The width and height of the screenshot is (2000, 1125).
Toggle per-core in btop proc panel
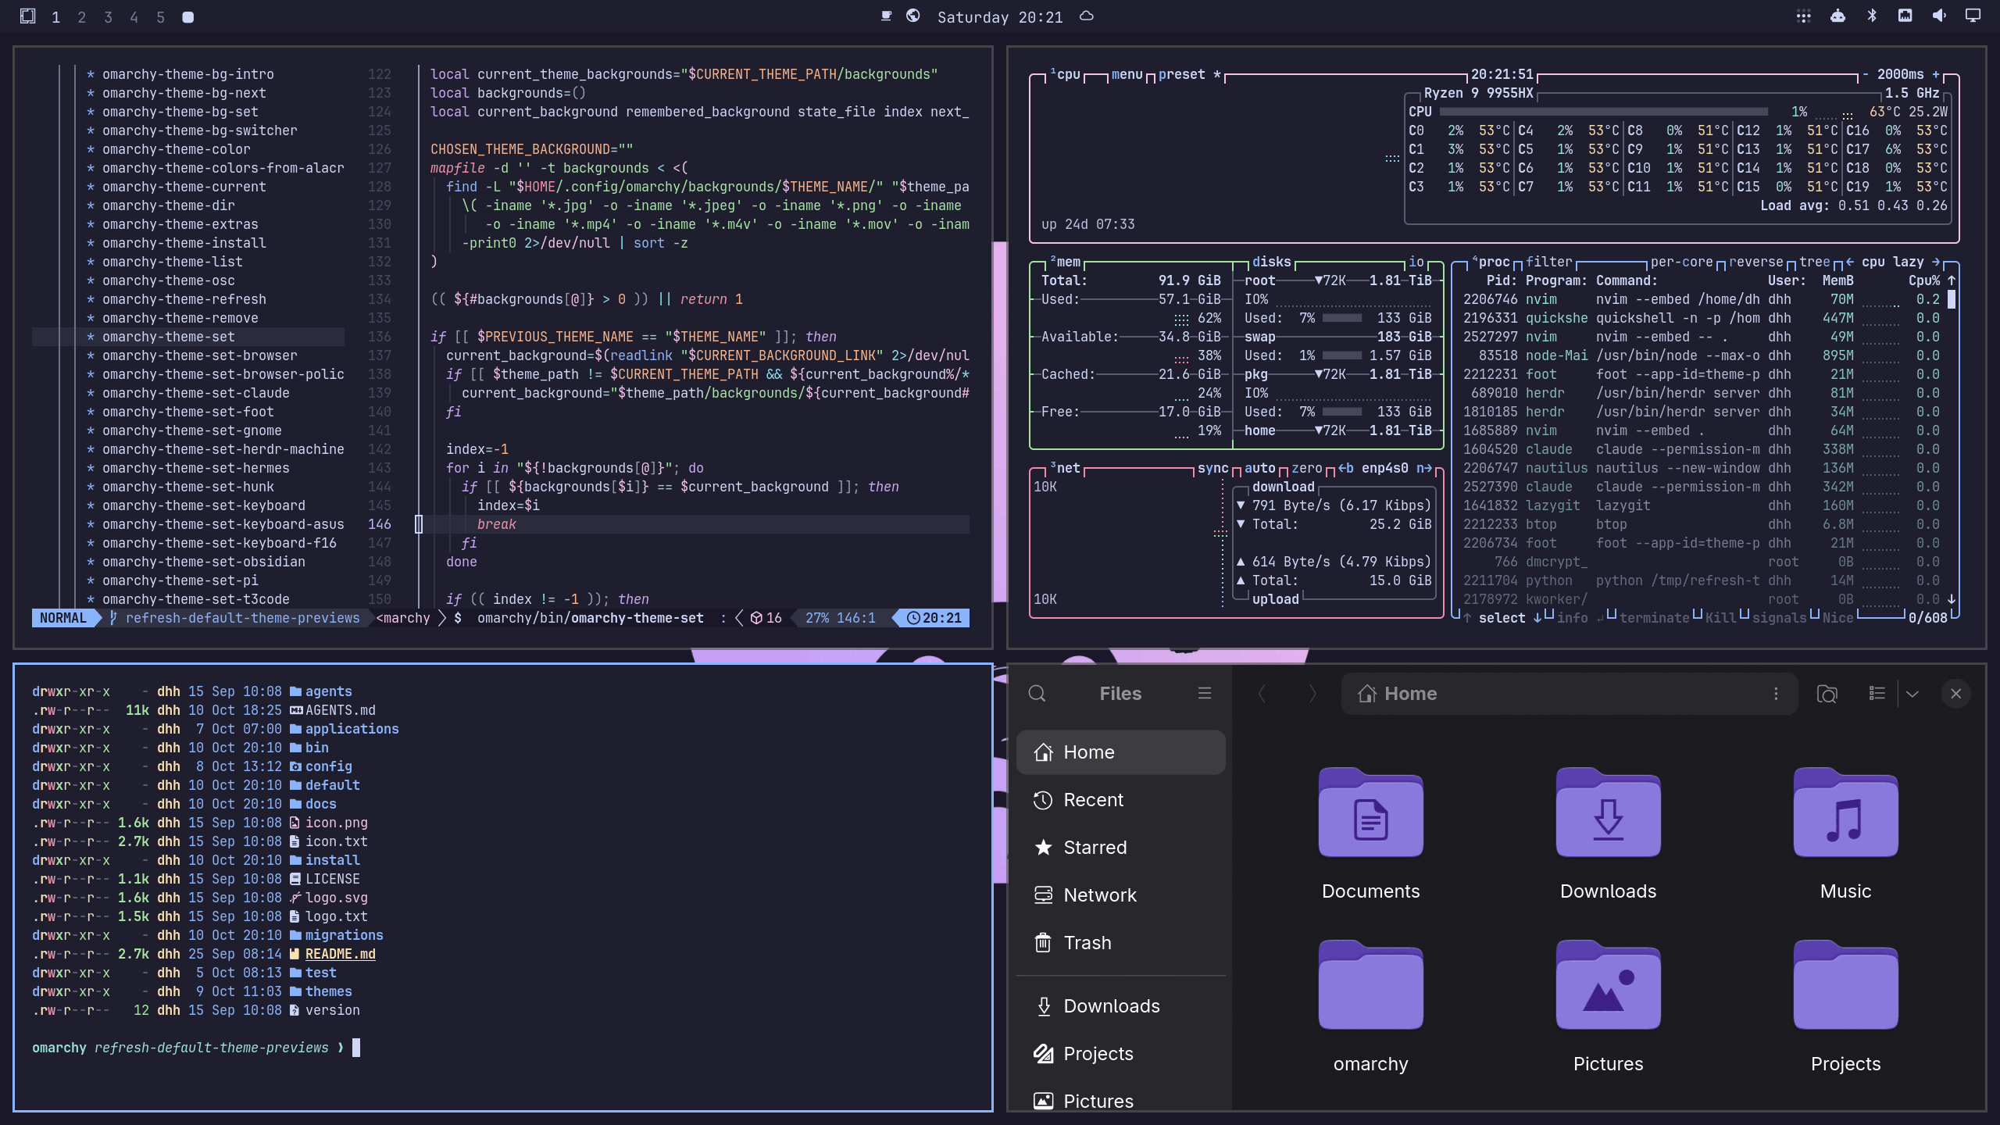pyautogui.click(x=1681, y=262)
